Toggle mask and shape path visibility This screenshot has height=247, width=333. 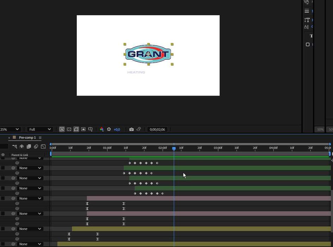click(76, 129)
